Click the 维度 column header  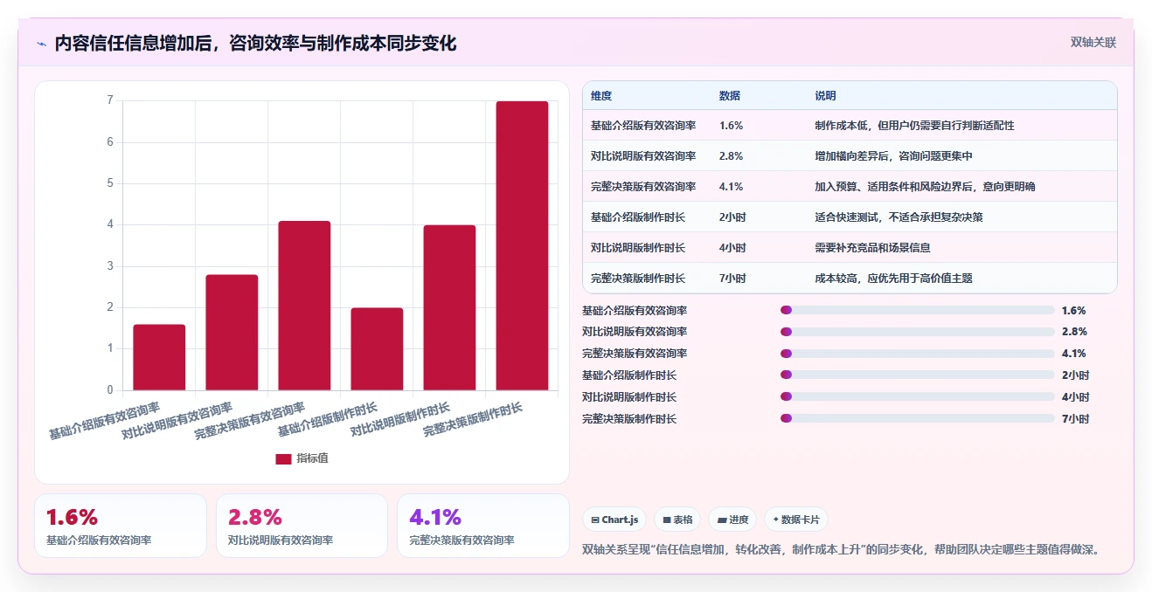(601, 96)
